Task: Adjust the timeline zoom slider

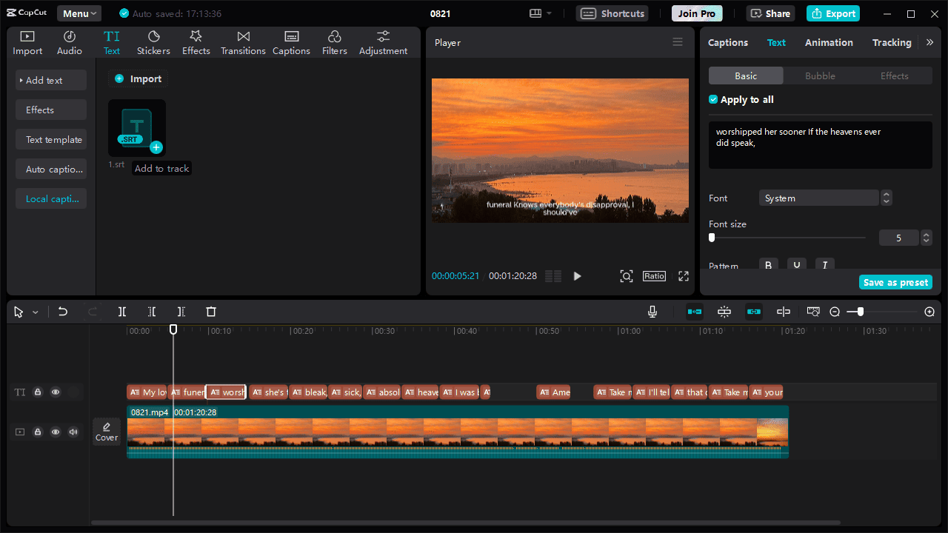Action: (860, 312)
